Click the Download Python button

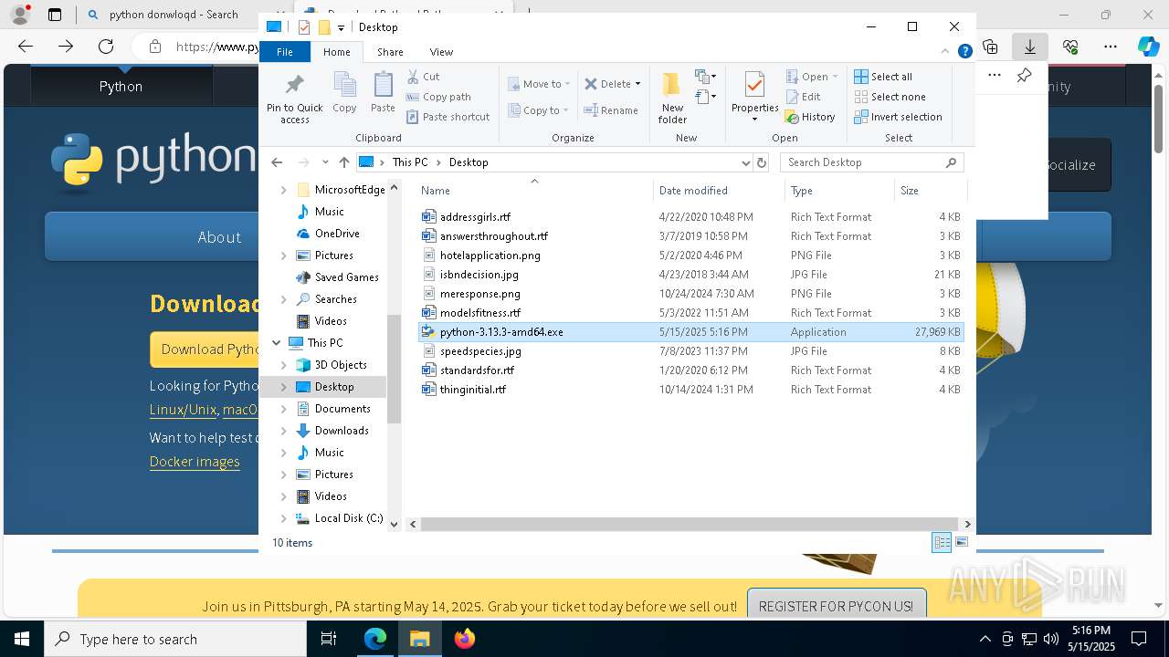tap(205, 349)
